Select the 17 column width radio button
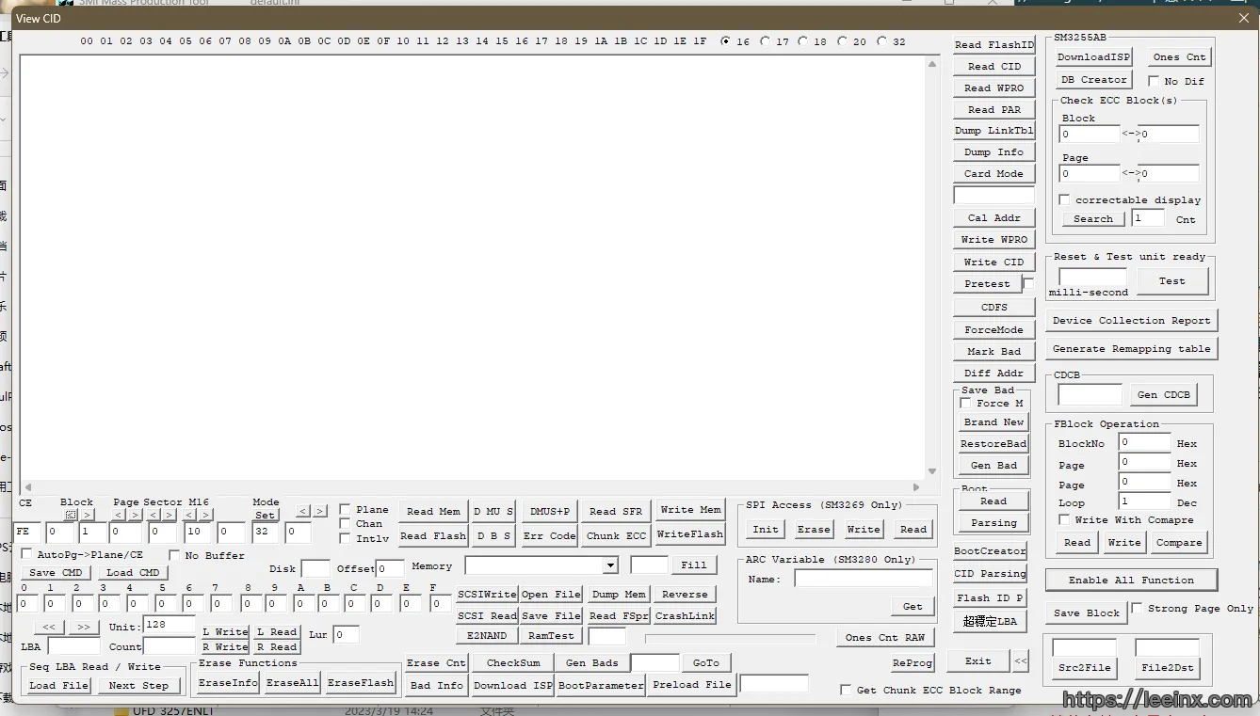1260x716 pixels. [x=765, y=41]
